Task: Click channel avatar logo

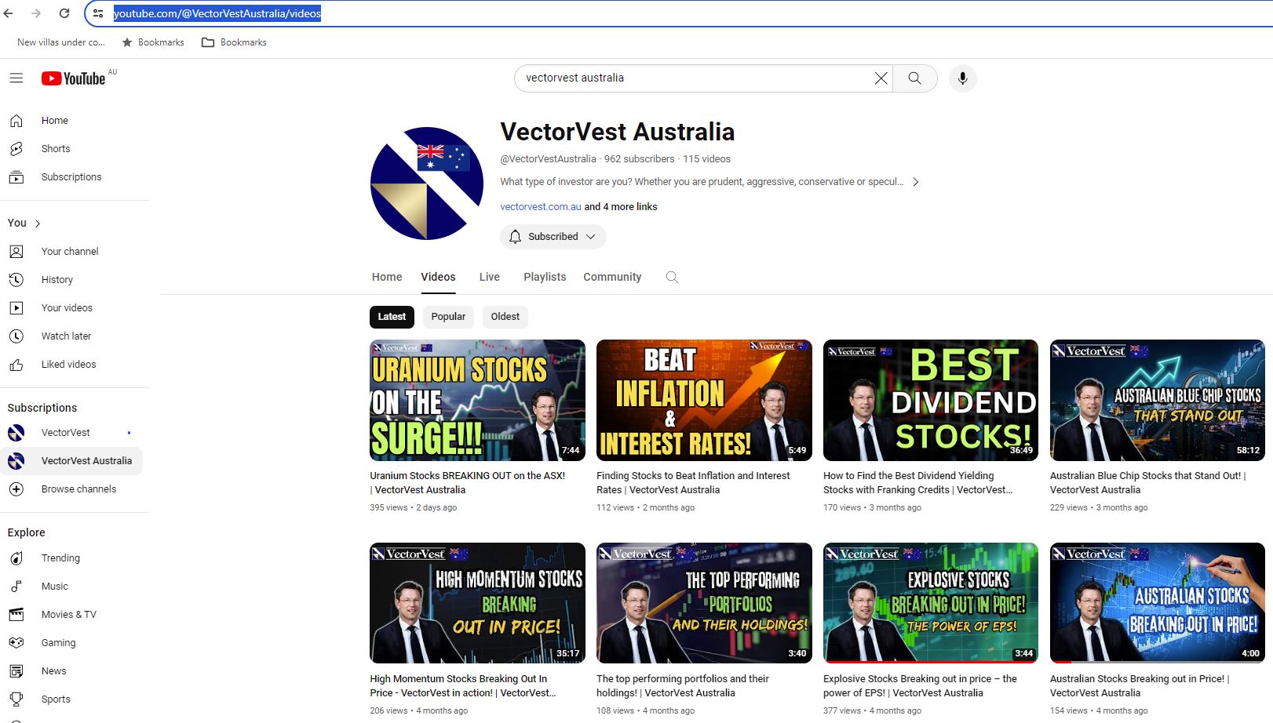Action: tap(427, 183)
